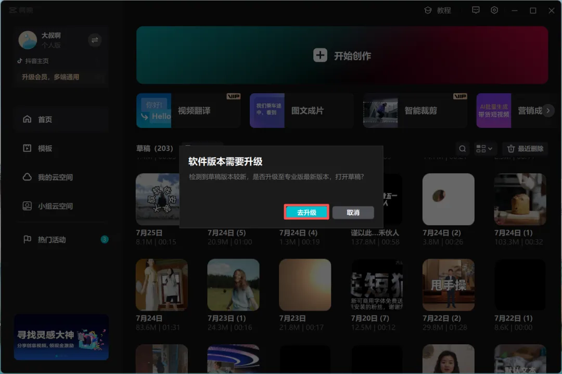
Task: Click 升级会员，多端通用 banner
Action: 61,77
